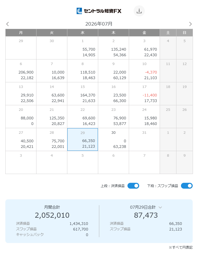The width and height of the screenshot is (198, 255).
Task: Expand the 07月29日合計 dropdown chevron
Action: click(x=160, y=207)
